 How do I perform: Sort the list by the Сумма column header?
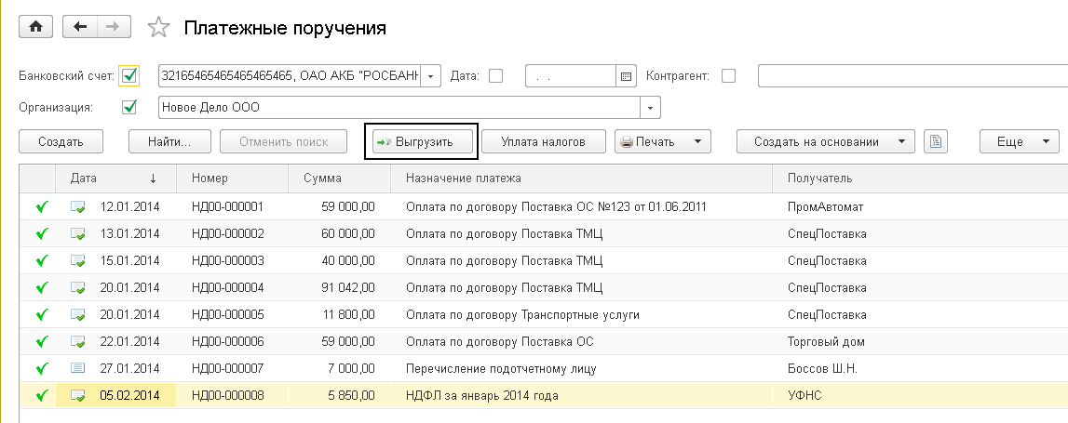tap(322, 178)
